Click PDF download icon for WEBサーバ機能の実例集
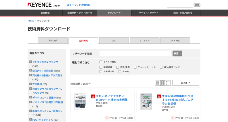The height and width of the screenshot is (122, 228). (x=93, y=96)
